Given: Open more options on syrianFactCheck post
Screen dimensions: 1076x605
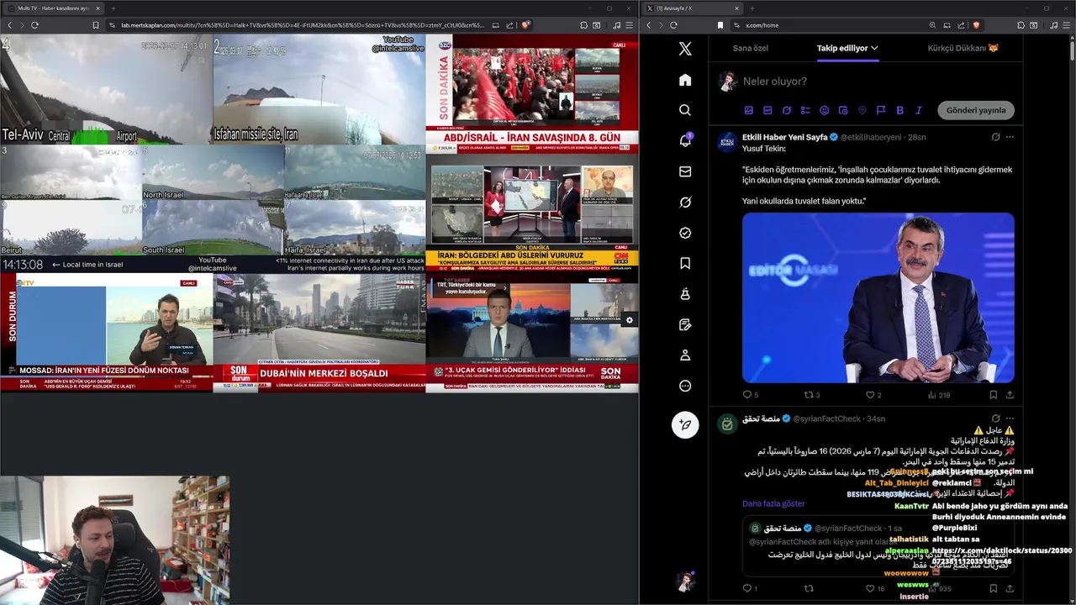Looking at the screenshot, I should (1010, 418).
